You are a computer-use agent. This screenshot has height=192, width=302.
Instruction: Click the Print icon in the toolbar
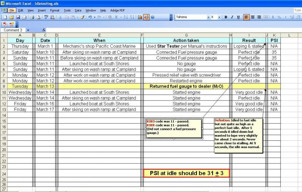click(x=32, y=17)
